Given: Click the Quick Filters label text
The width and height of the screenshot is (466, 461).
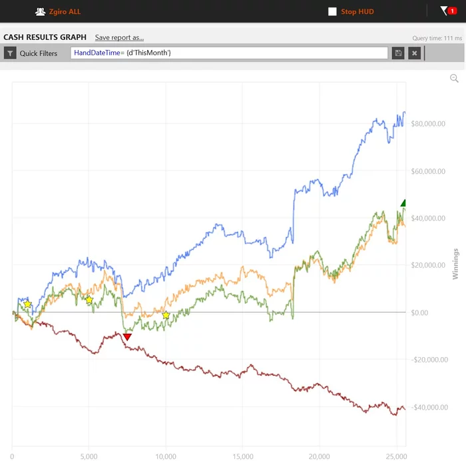Looking at the screenshot, I should click(x=39, y=53).
